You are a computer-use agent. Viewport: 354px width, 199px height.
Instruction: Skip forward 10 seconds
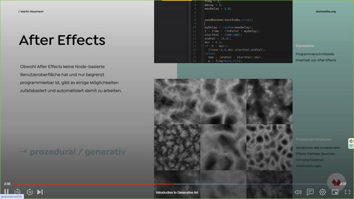tap(29, 192)
